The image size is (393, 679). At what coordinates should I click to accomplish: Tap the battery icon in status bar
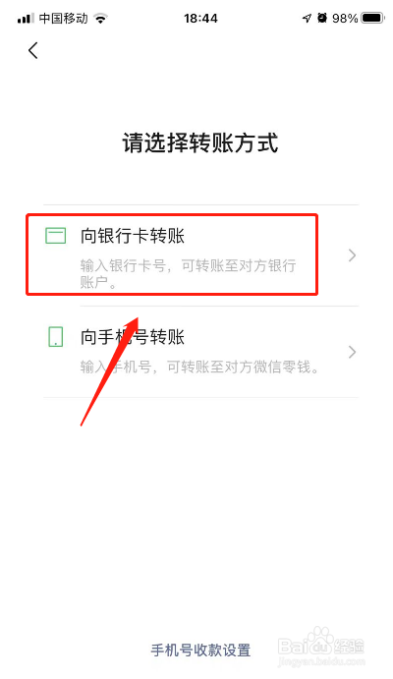[x=372, y=19]
